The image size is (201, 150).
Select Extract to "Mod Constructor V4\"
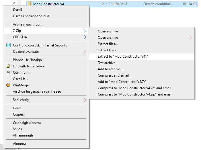(123, 57)
